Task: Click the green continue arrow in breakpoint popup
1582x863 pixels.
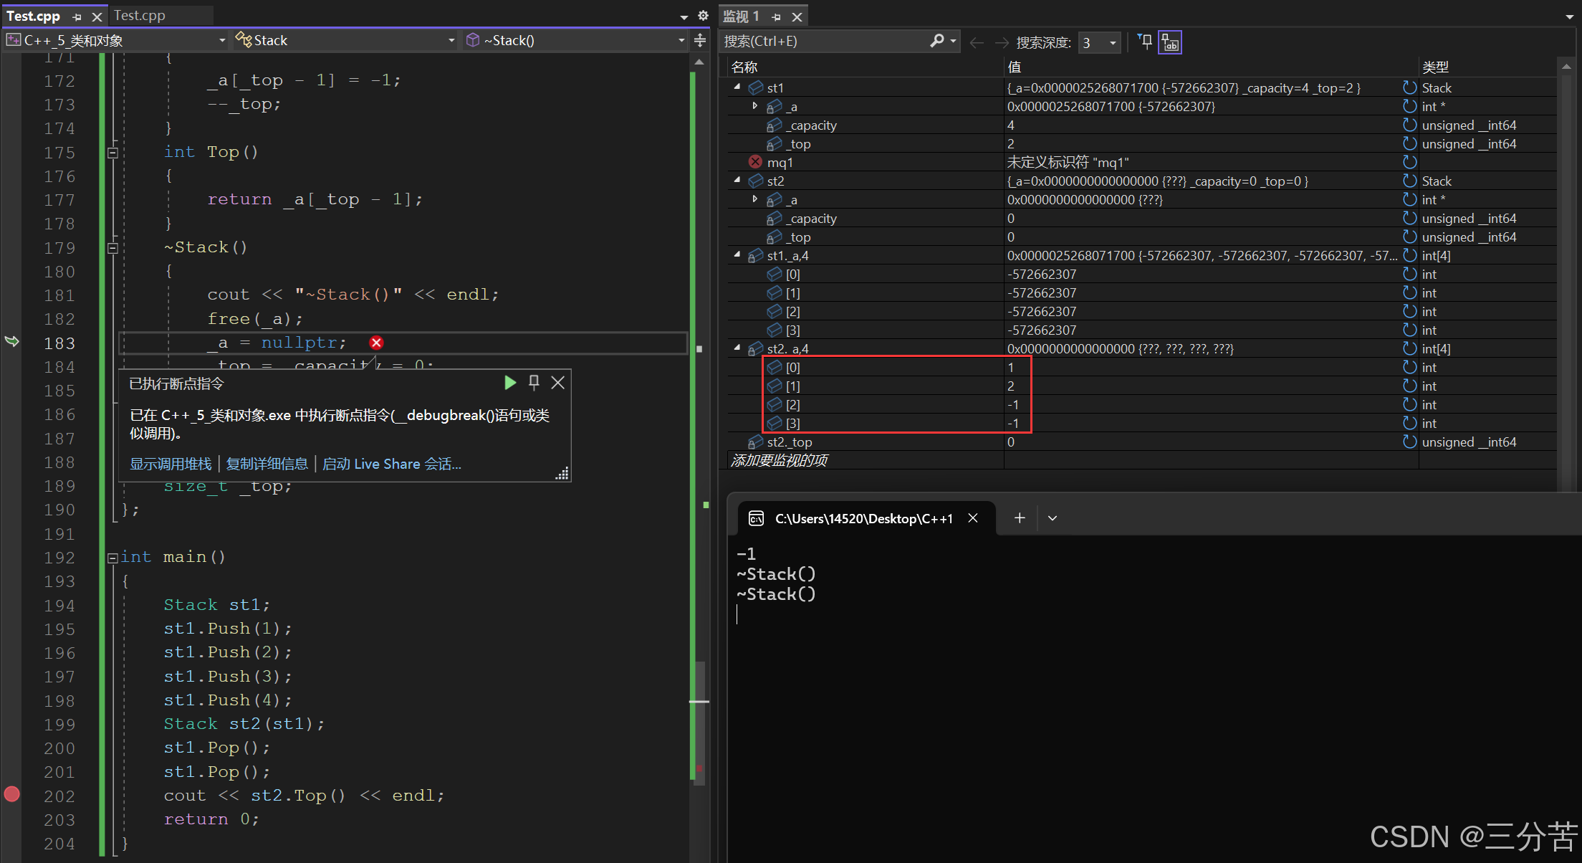Action: (509, 383)
